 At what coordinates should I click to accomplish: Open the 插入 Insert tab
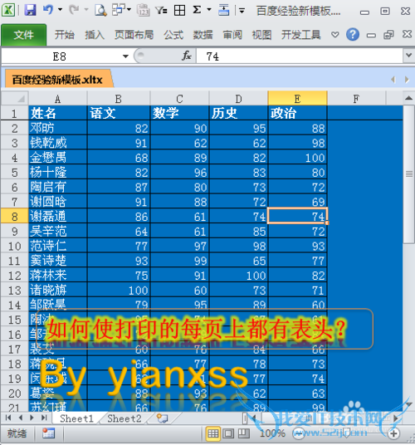95,35
